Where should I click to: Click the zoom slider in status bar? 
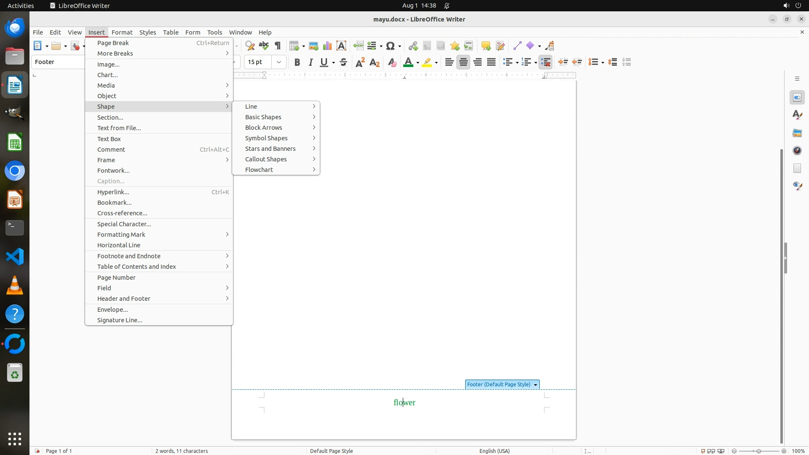tap(759, 451)
